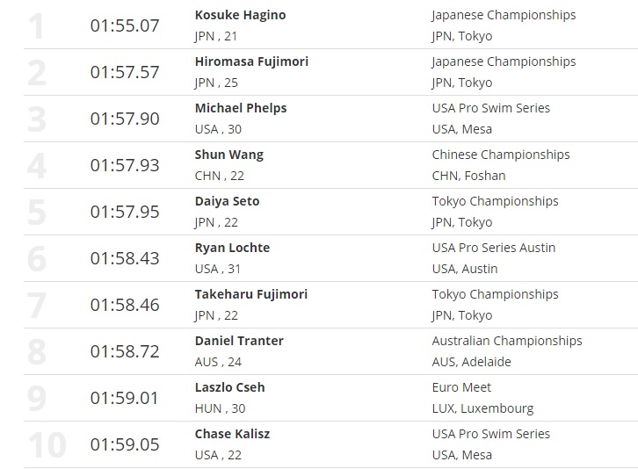This screenshot has width=638, height=469.
Task: Click Laszlo Cseh's name
Action: [x=229, y=387]
